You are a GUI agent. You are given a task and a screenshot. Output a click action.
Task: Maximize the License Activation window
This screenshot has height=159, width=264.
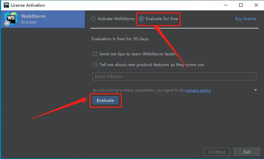(241, 5)
